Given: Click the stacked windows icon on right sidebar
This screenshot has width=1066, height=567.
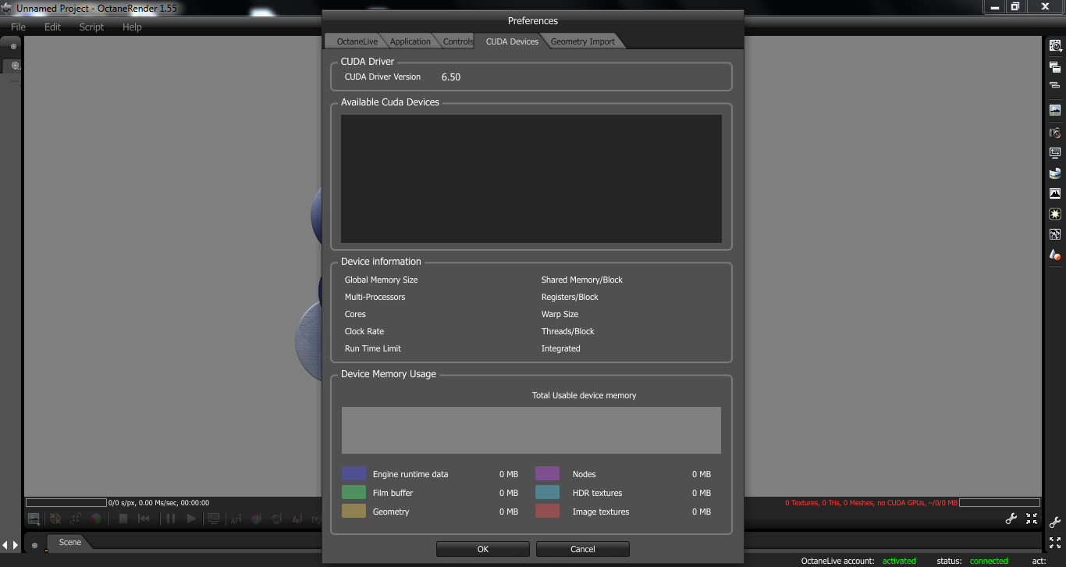Looking at the screenshot, I should point(1055,67).
